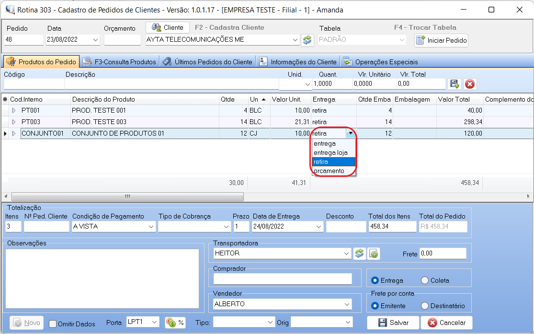This screenshot has height=334, width=534.
Task: Click the grid scroll right arrow
Action: pyautogui.click(x=528, y=196)
